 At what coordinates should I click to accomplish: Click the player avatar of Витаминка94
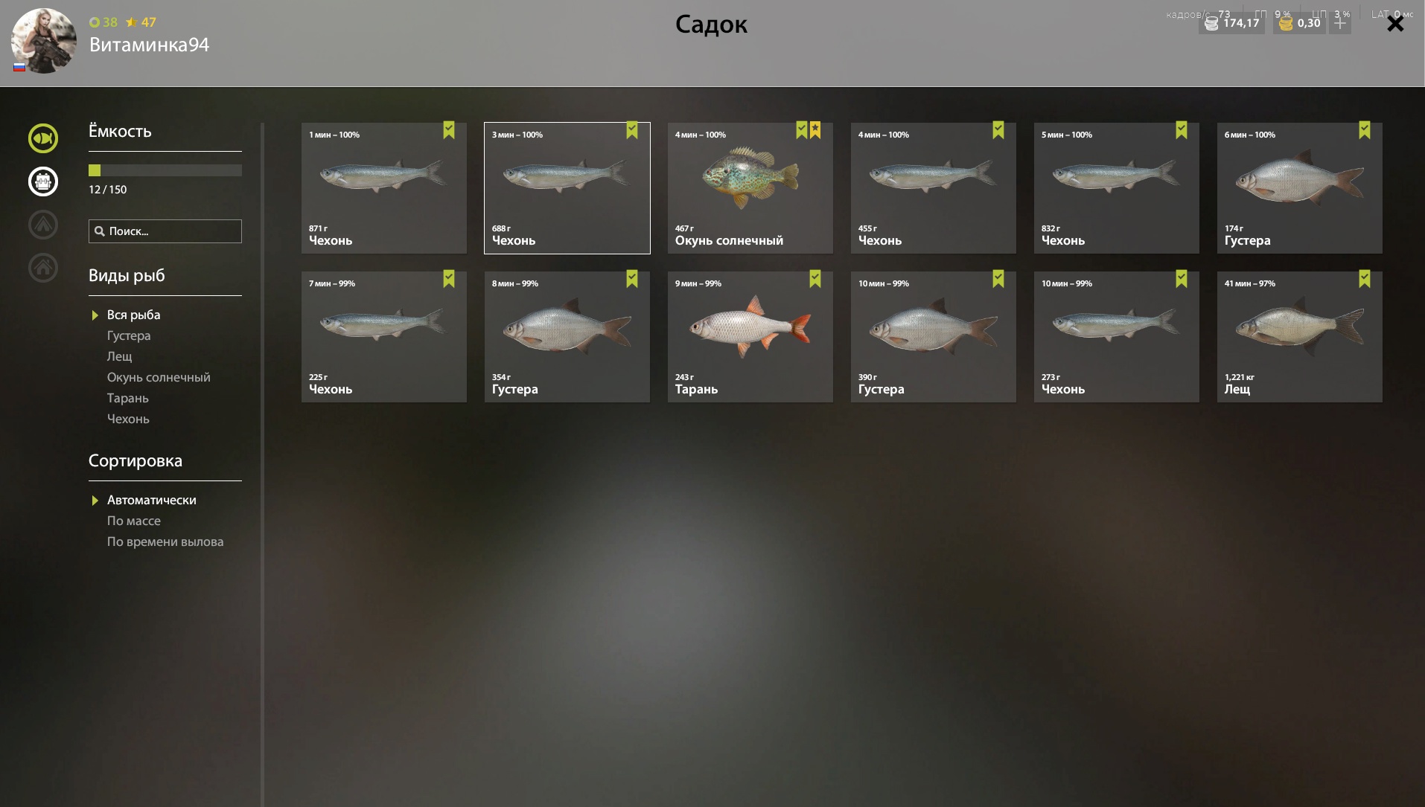pyautogui.click(x=43, y=41)
